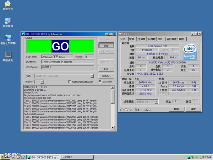Click the Intel Celeron D logo
Image resolution: width=213 pixels, height=160 pixels.
pos(190,52)
